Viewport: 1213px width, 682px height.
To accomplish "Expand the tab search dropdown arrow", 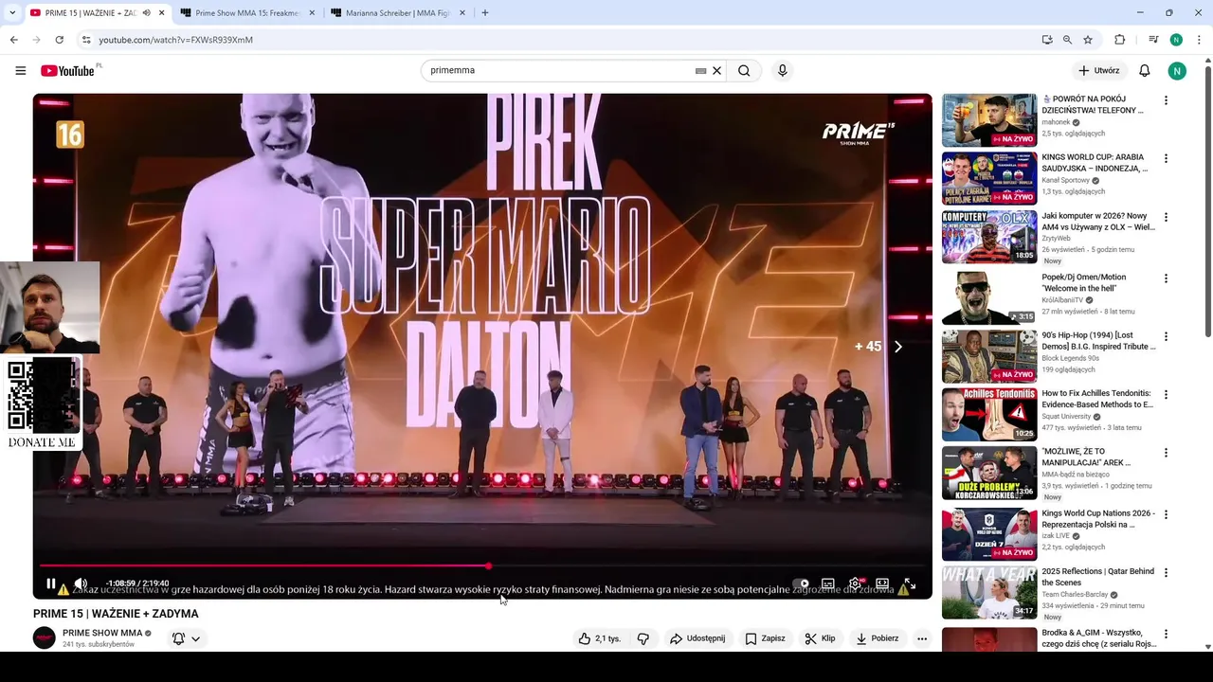I will tap(12, 13).
